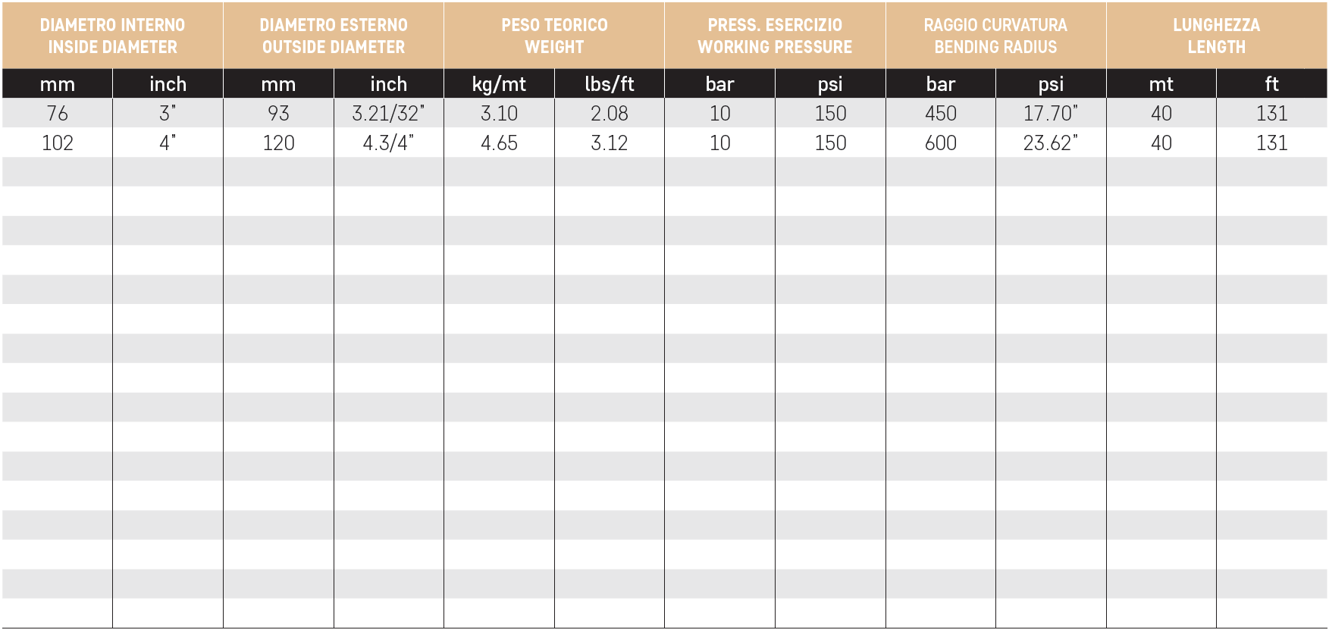
Task: Click the inside diameter value 76
Action: point(58,114)
